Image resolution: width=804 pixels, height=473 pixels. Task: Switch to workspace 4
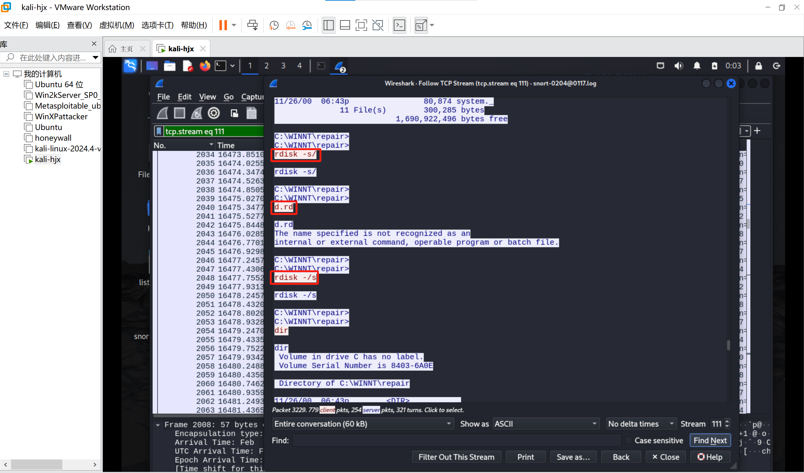(x=299, y=66)
